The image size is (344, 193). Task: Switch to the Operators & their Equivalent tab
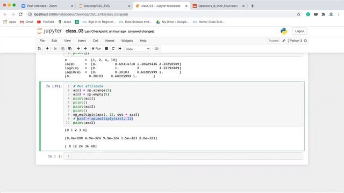(x=218, y=6)
